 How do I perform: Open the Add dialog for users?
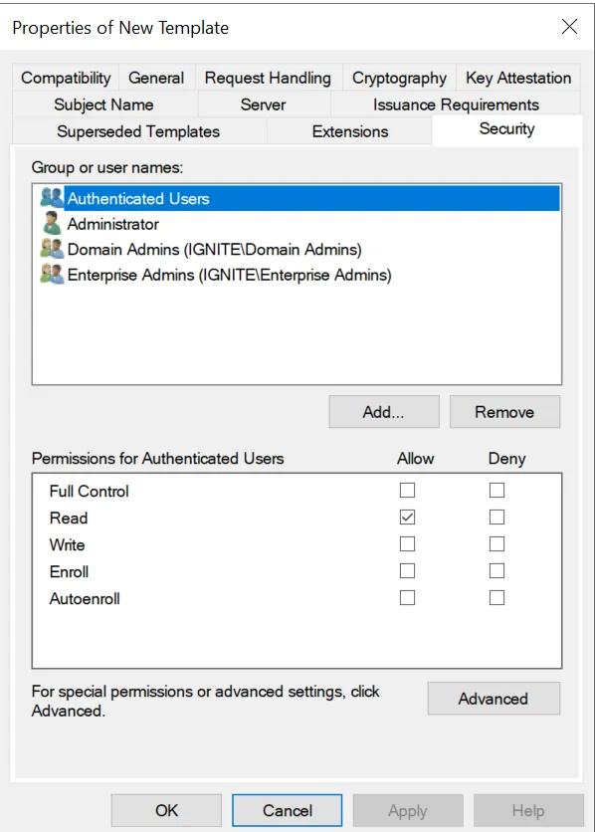click(383, 411)
